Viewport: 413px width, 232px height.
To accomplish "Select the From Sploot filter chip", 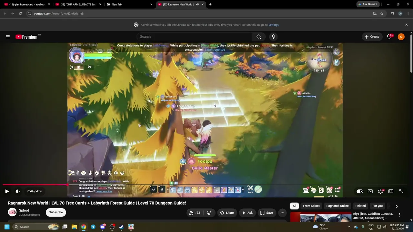I will pos(311,206).
